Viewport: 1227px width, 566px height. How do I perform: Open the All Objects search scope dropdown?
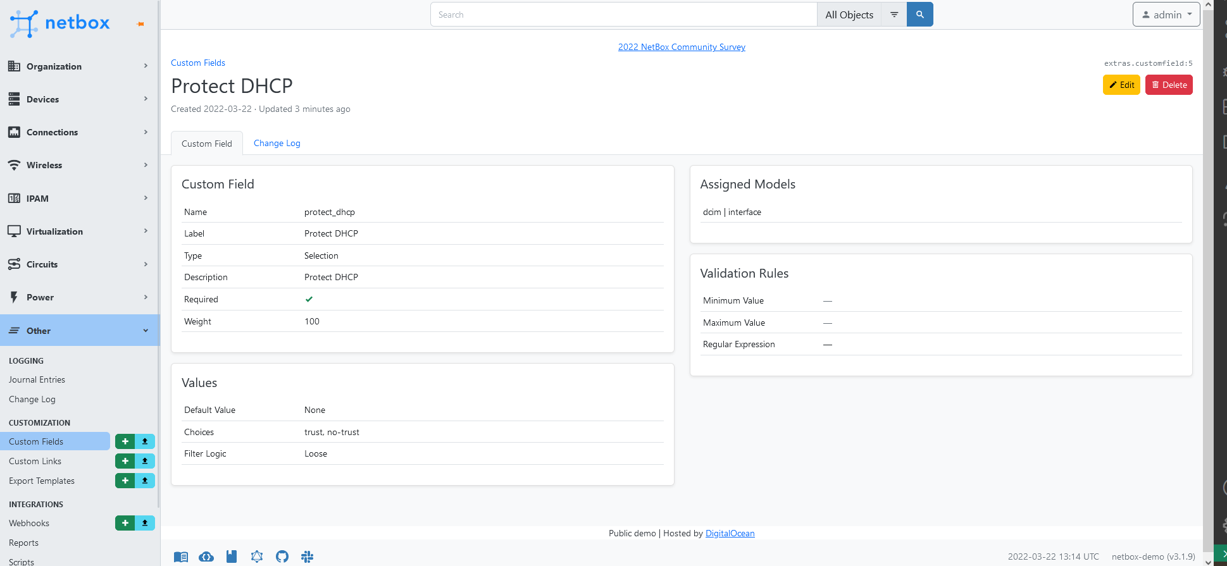tap(849, 15)
